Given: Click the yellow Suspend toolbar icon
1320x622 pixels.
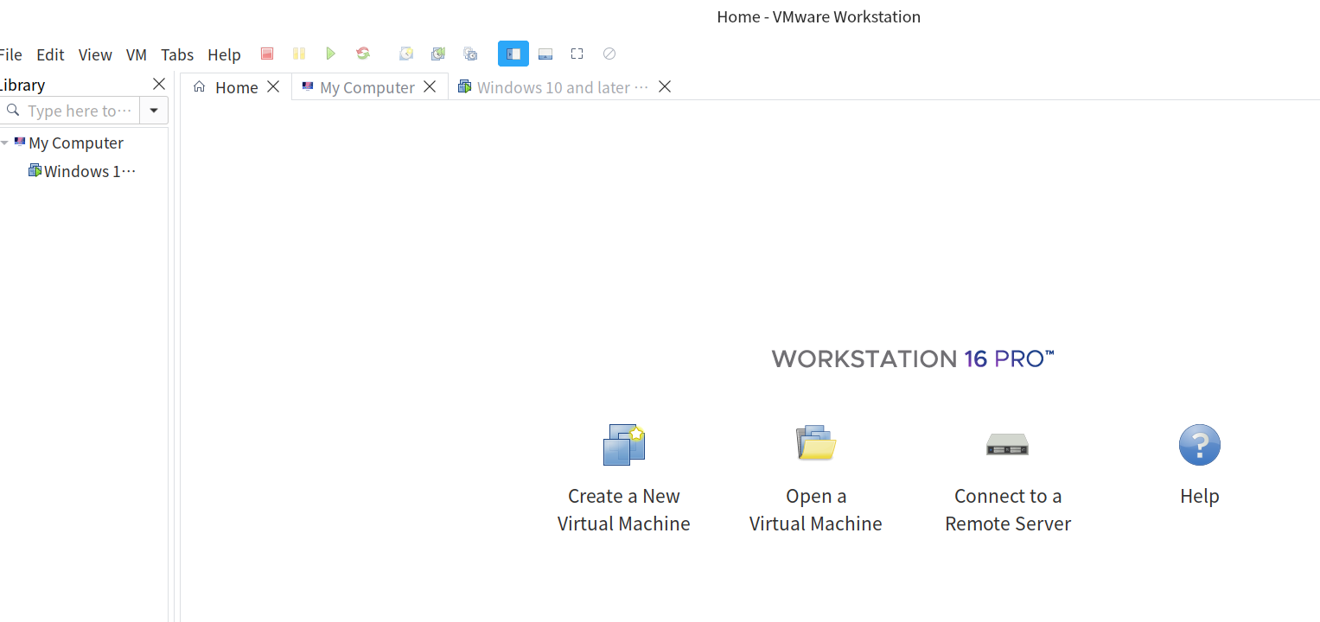Looking at the screenshot, I should 299,54.
